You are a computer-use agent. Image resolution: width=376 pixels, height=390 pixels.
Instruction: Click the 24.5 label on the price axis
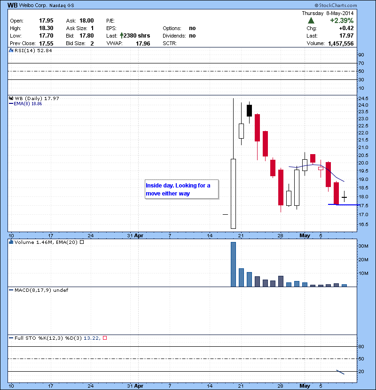[x=363, y=99]
